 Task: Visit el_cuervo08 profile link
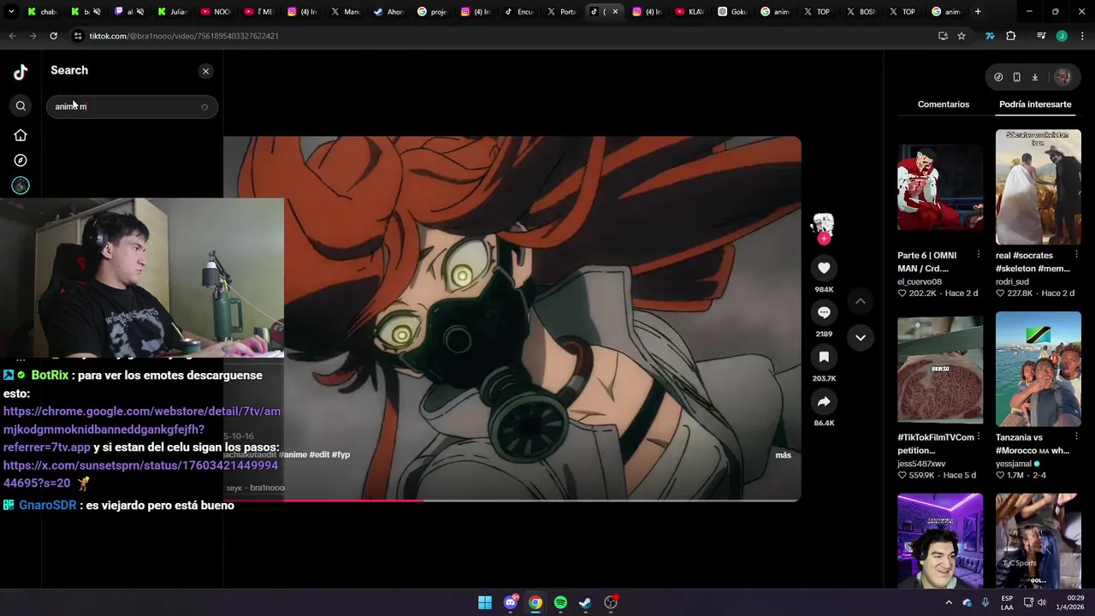tap(920, 281)
